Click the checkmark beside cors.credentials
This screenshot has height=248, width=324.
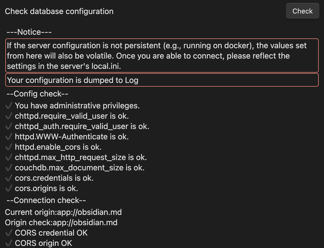tap(9, 178)
